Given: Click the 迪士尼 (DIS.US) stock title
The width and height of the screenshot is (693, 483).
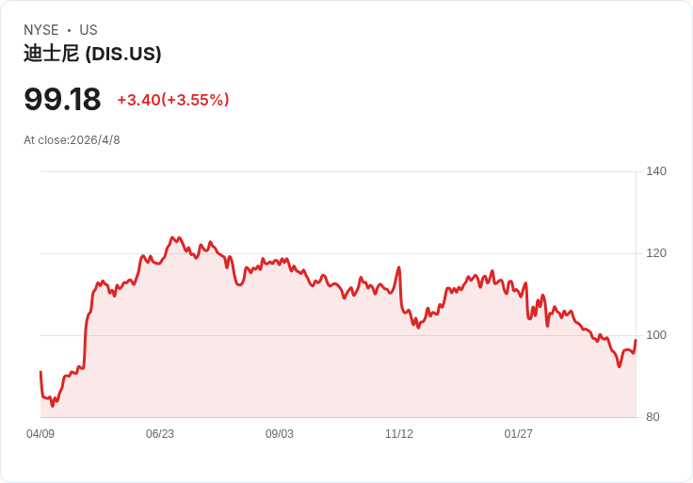Looking at the screenshot, I should pos(92,54).
